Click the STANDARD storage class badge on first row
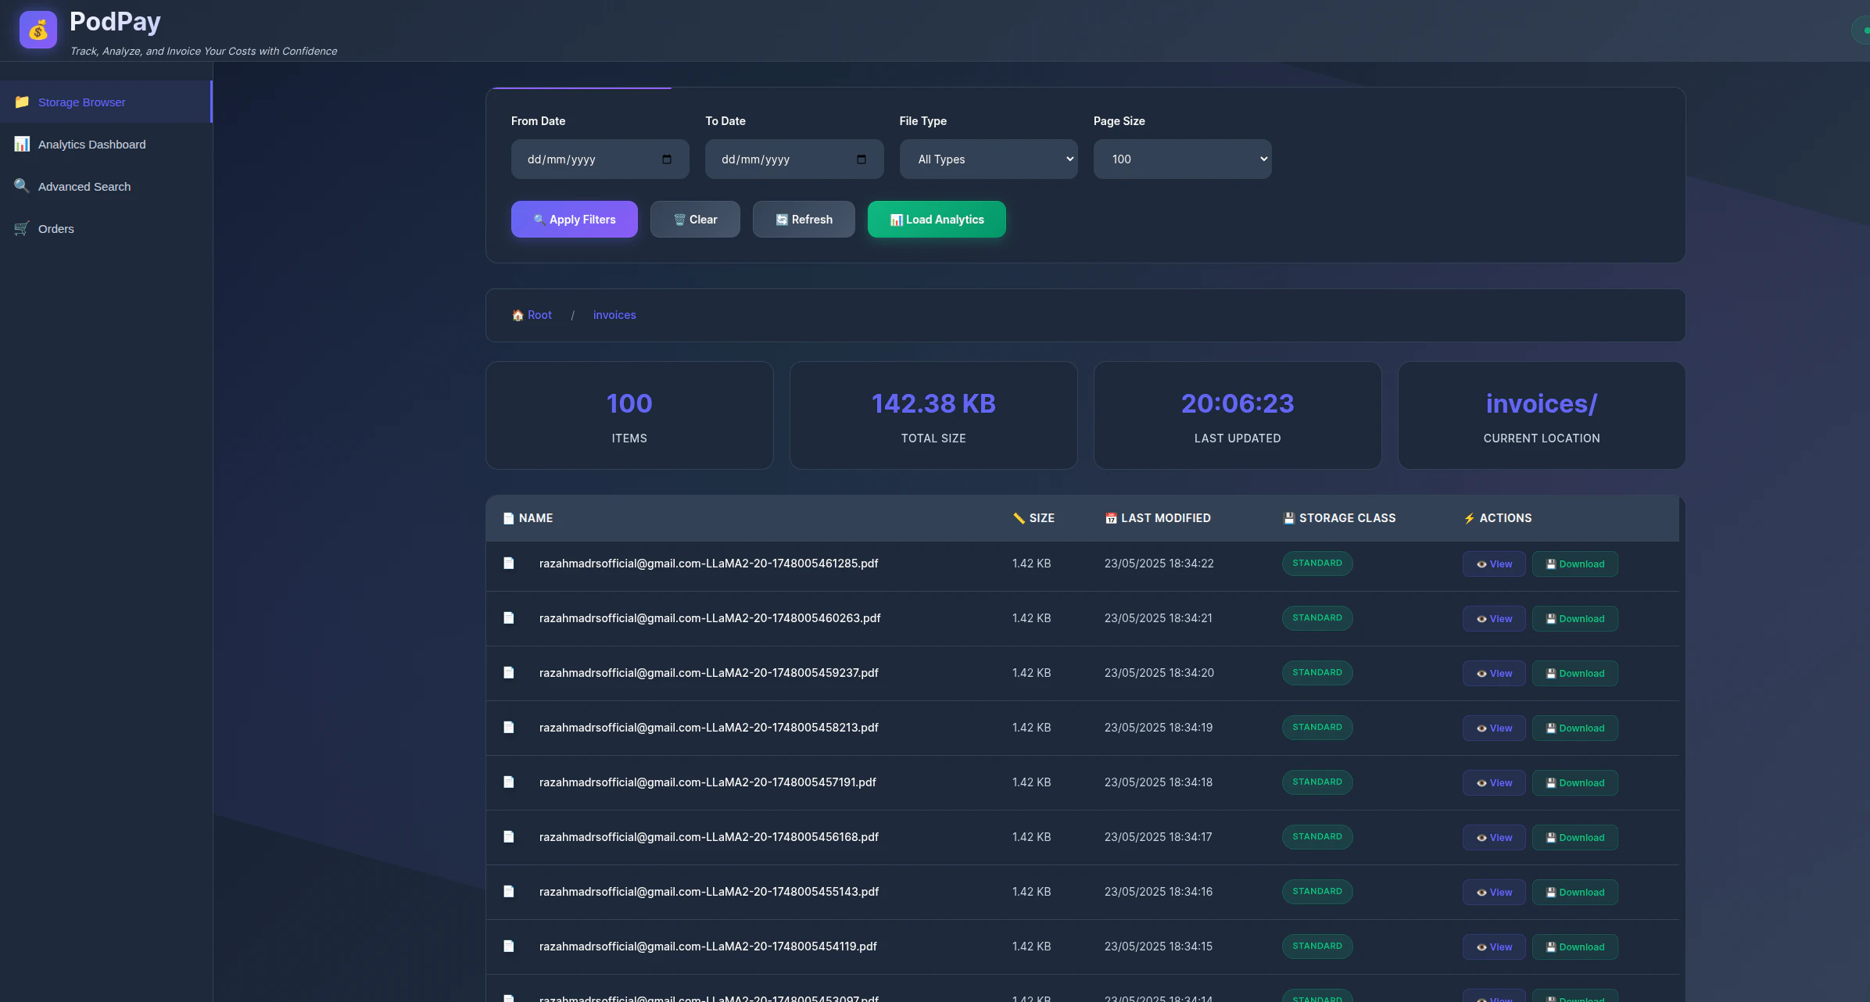This screenshot has width=1870, height=1002. pyautogui.click(x=1317, y=563)
